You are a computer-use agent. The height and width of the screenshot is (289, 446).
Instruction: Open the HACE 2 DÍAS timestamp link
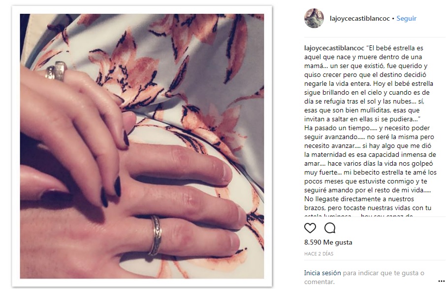click(319, 253)
